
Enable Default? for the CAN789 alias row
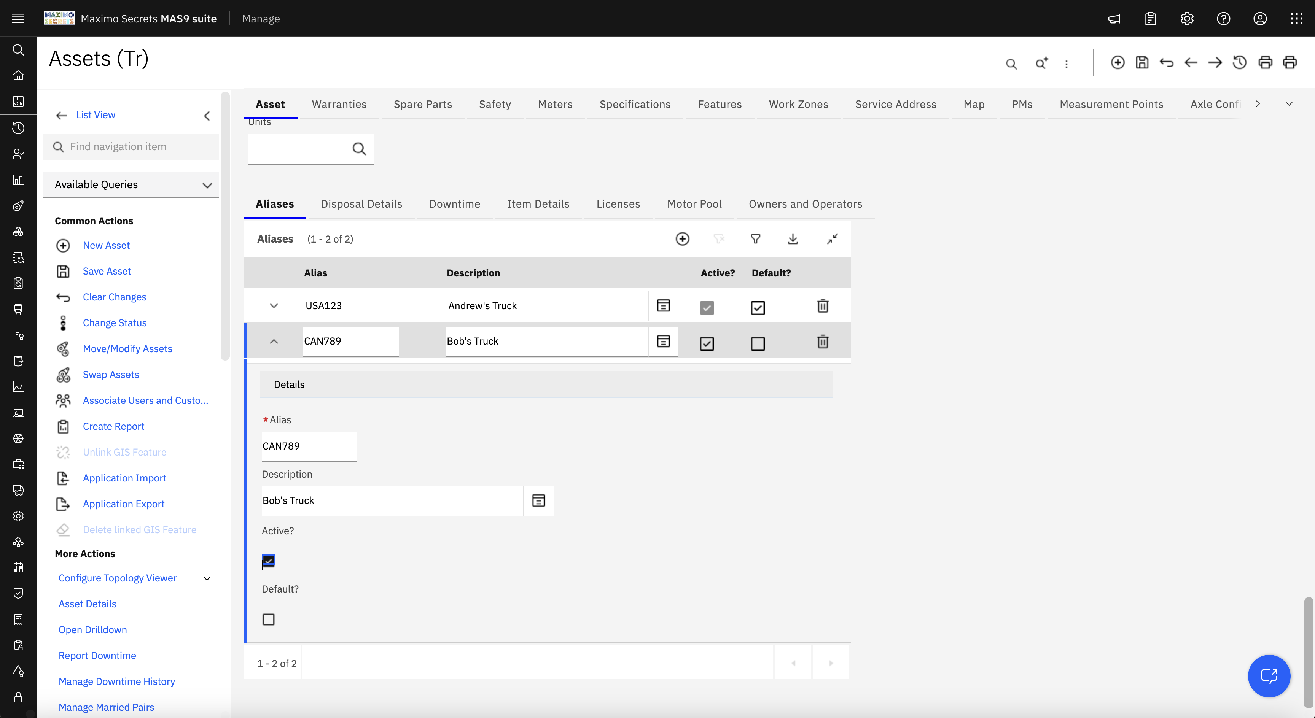click(758, 343)
